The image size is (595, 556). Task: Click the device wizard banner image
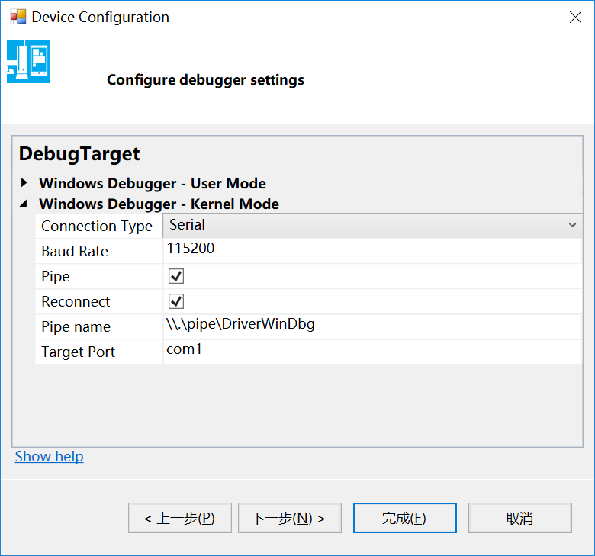pos(28,62)
